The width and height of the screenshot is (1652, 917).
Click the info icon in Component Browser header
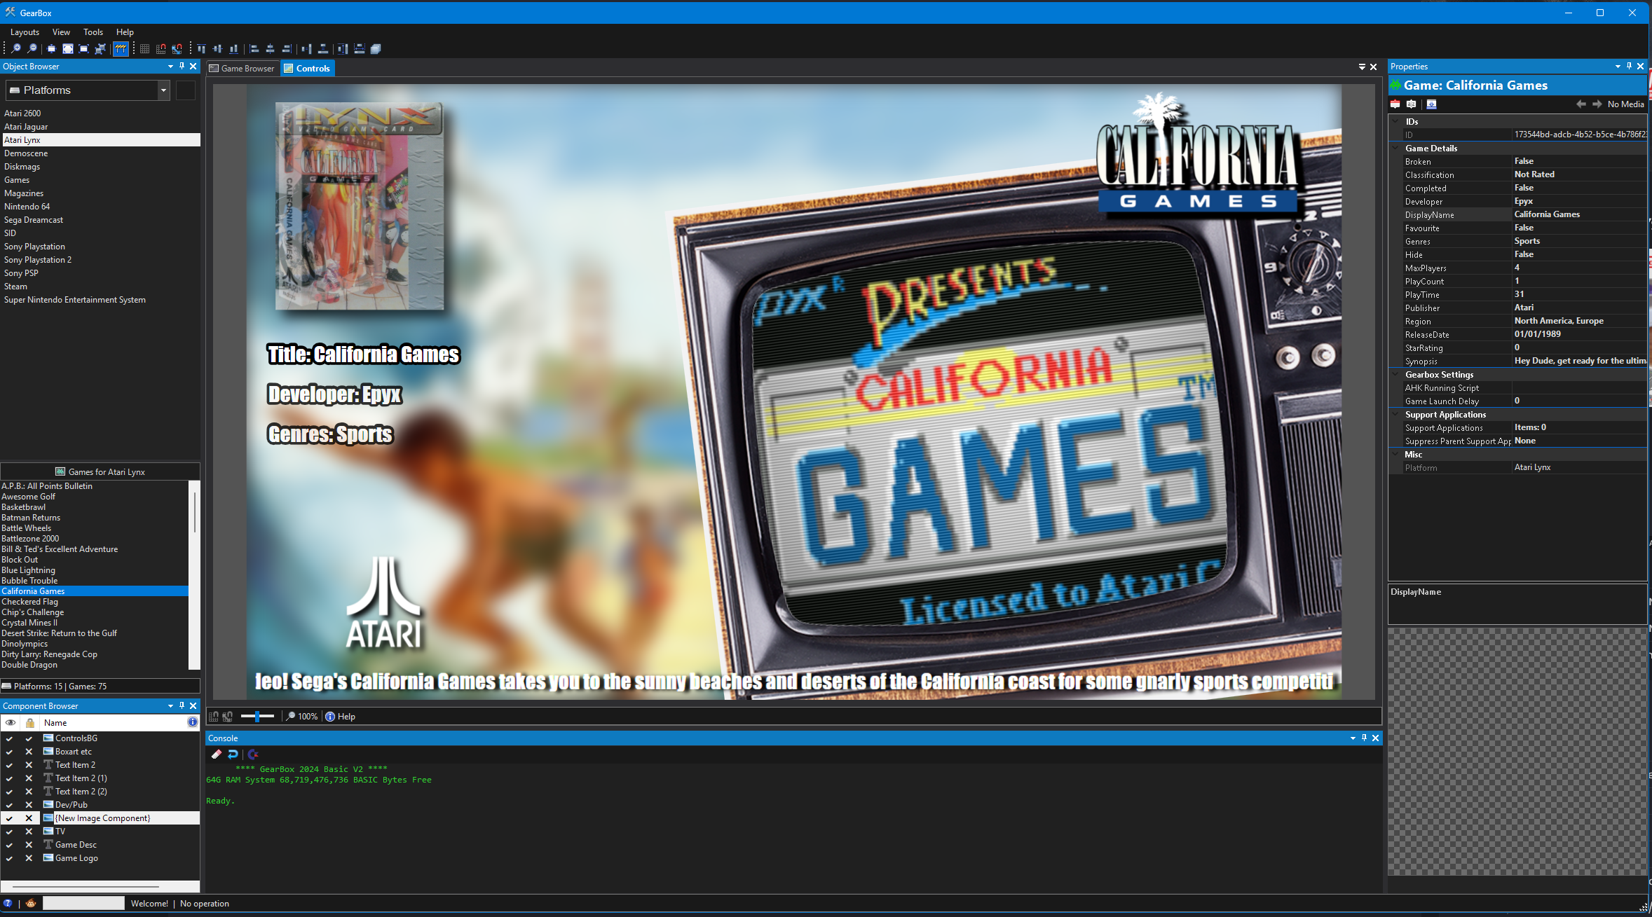192,722
